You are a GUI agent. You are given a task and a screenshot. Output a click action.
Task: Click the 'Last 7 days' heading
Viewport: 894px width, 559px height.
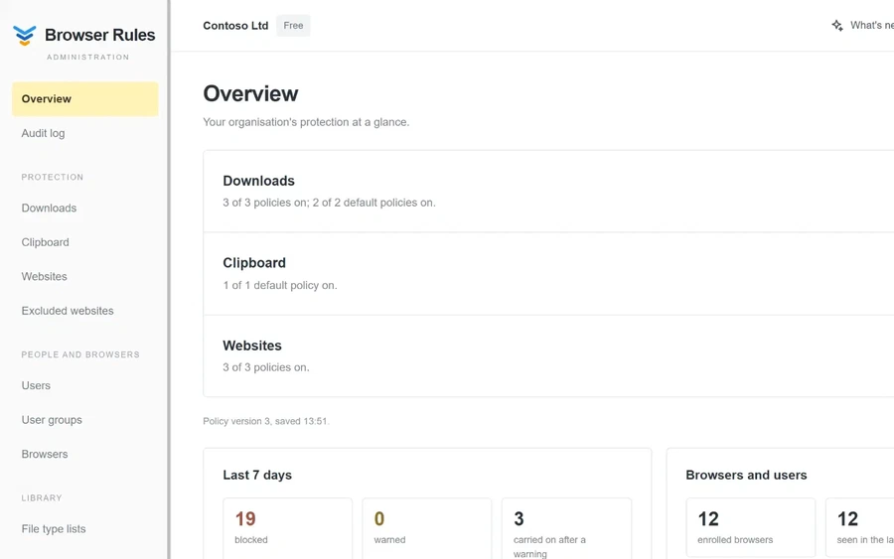click(x=257, y=475)
